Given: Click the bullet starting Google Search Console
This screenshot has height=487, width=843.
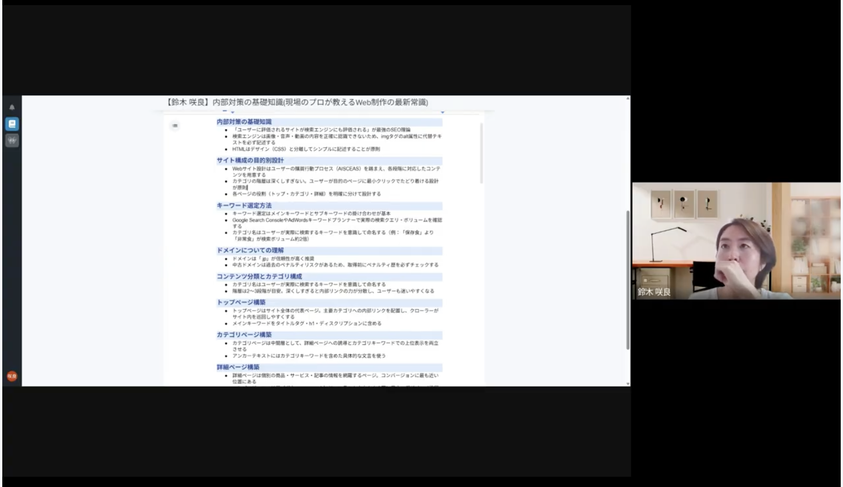Looking at the screenshot, I should [337, 223].
